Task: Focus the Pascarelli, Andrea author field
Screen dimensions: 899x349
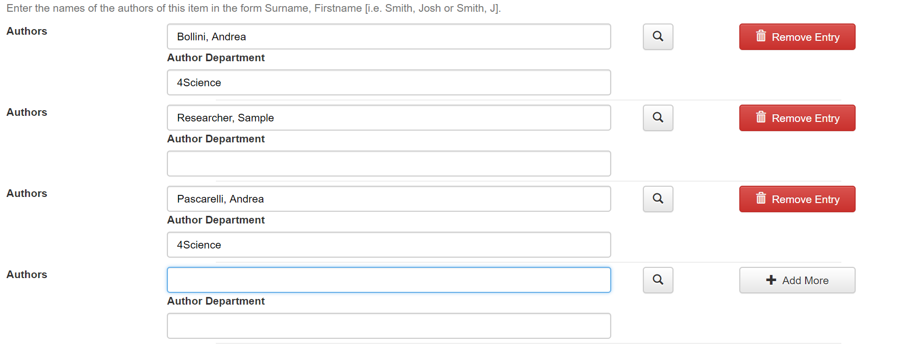Action: 389,199
